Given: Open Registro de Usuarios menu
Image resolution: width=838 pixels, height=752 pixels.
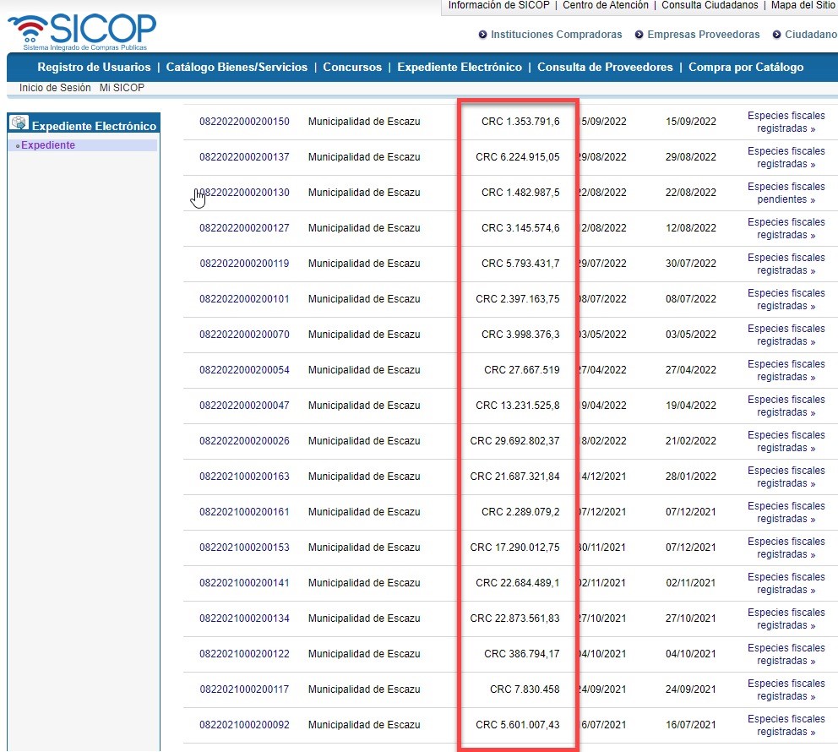Looking at the screenshot, I should pyautogui.click(x=94, y=68).
